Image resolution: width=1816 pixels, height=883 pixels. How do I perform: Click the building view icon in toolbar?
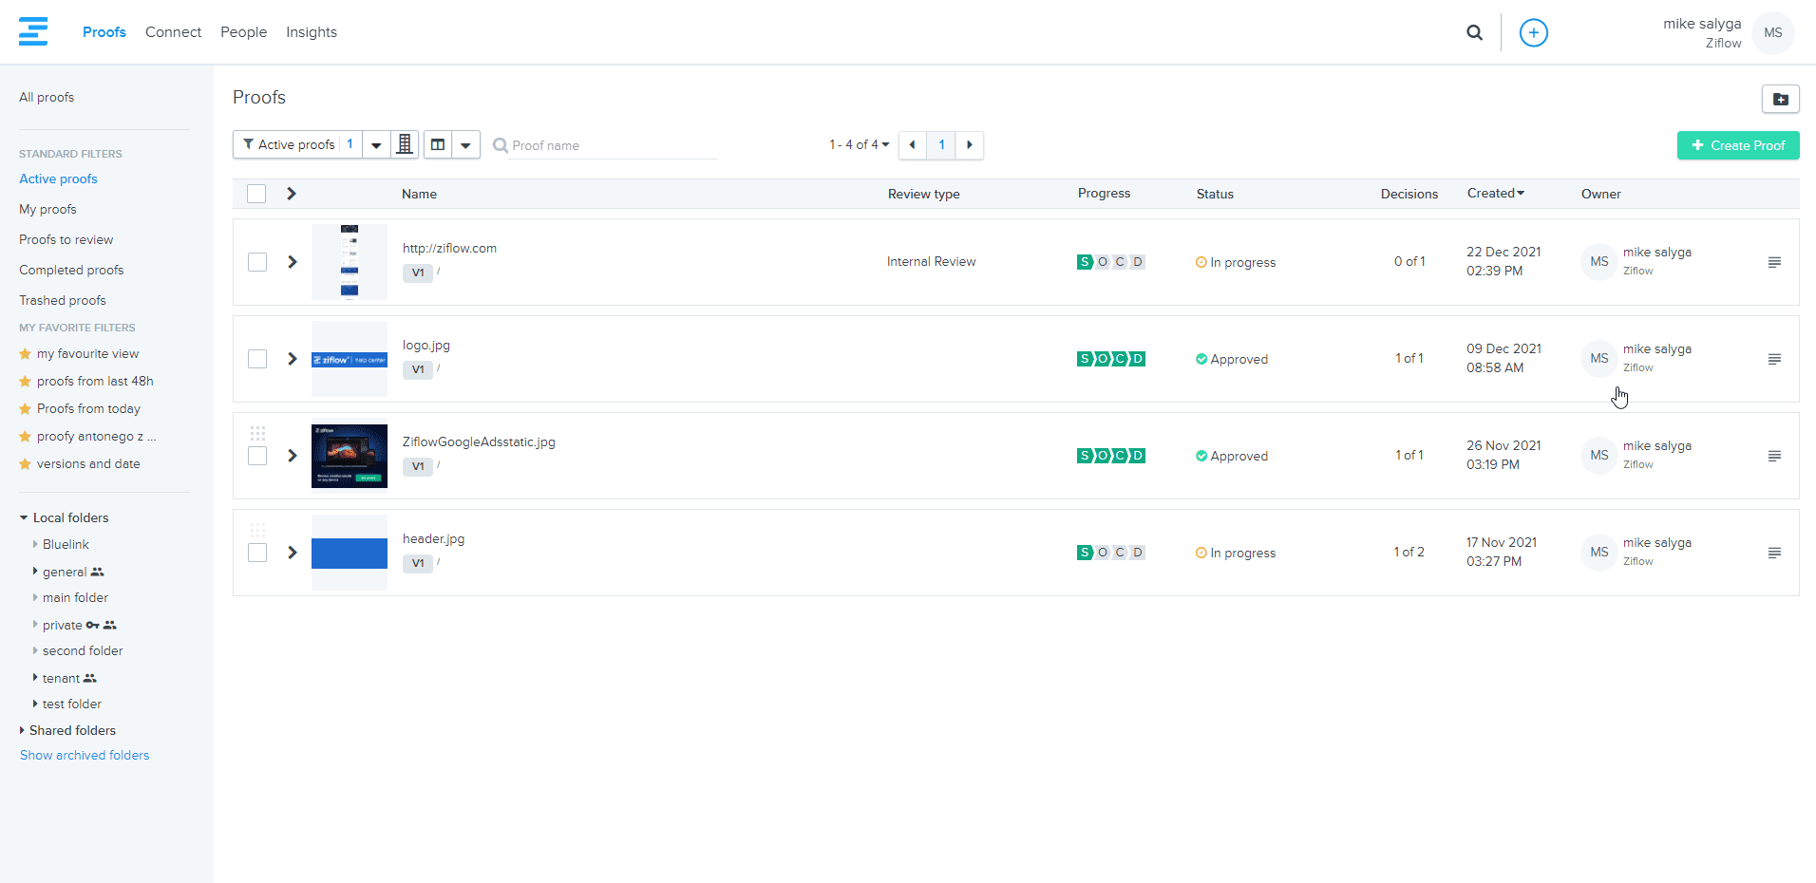click(x=405, y=144)
